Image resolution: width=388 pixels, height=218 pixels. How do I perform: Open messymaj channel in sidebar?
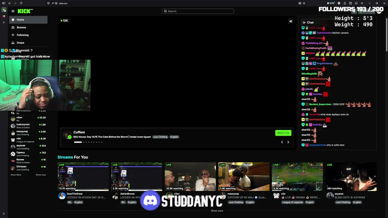[28, 133]
